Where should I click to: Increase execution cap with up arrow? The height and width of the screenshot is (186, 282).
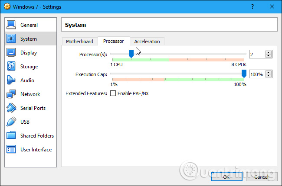(x=268, y=73)
